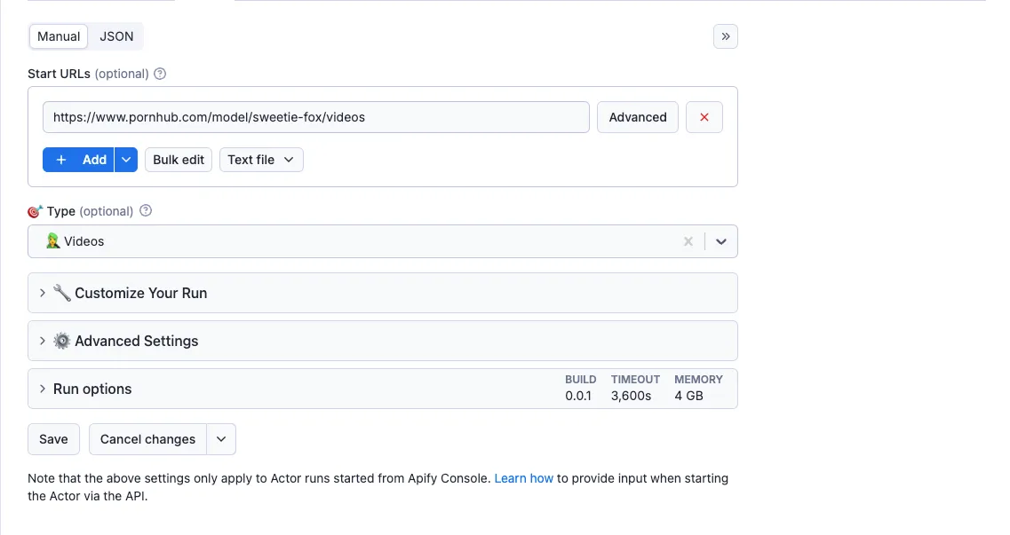
Task: Open the Type dropdown chevron
Action: click(x=720, y=242)
